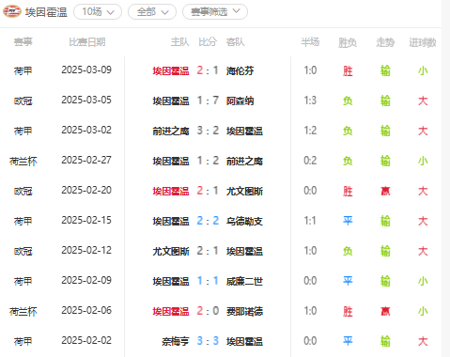Select the date 2025-03-09
This screenshot has height=357, width=450.
[x=86, y=70]
